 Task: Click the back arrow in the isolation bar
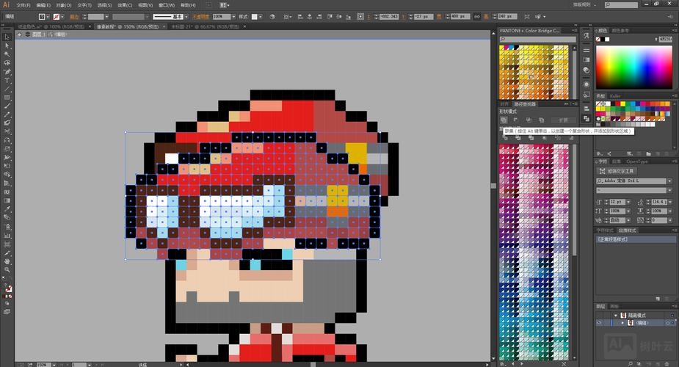click(x=21, y=34)
